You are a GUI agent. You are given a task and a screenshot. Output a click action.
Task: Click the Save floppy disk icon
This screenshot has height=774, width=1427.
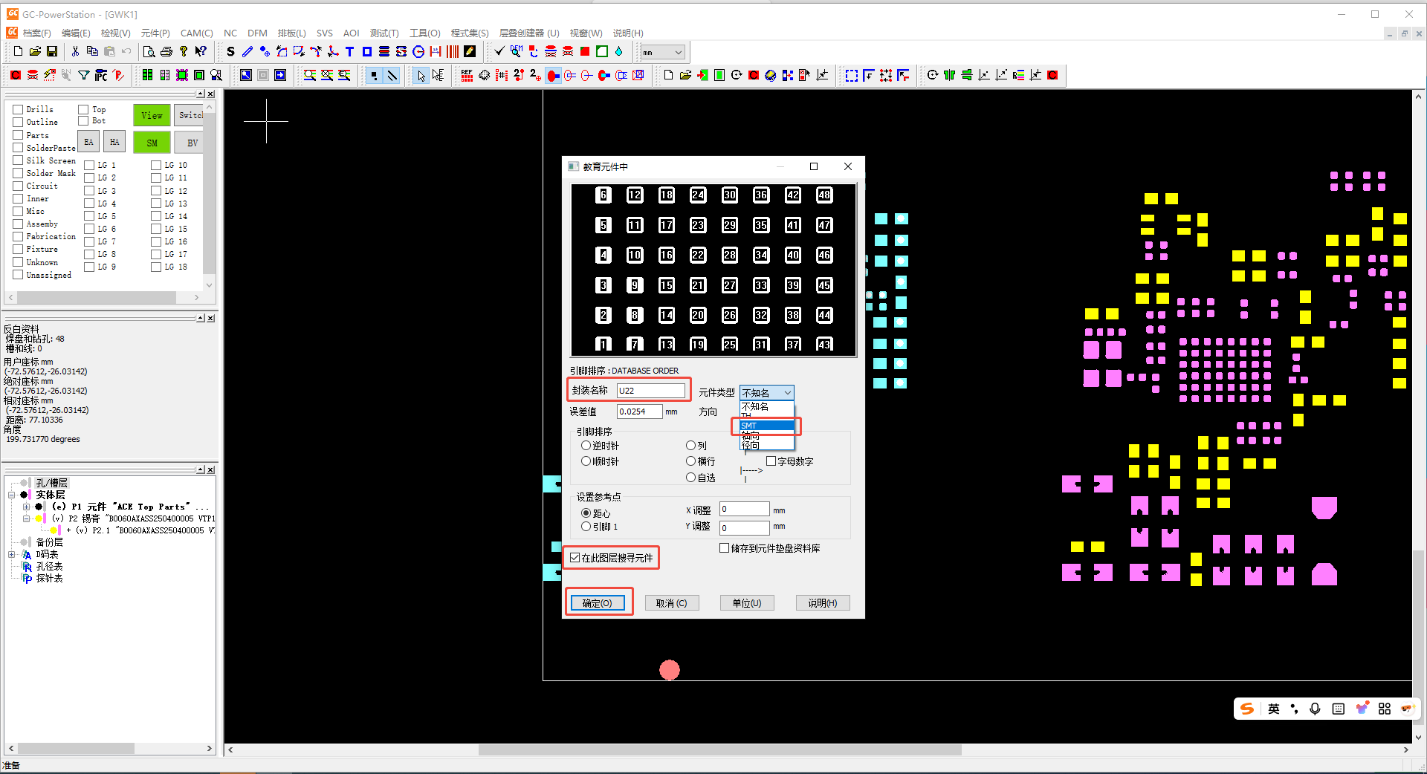[x=52, y=51]
